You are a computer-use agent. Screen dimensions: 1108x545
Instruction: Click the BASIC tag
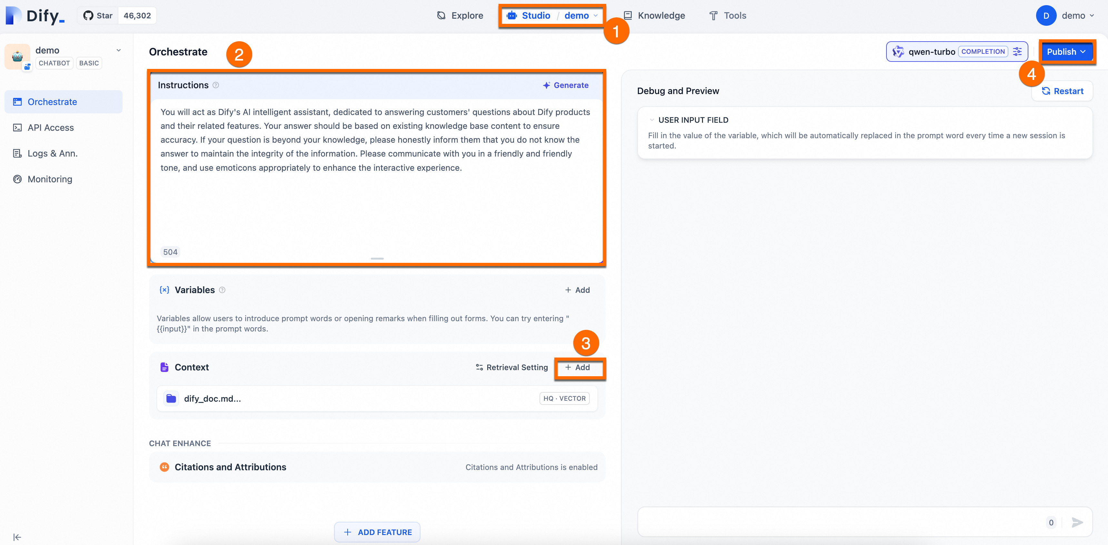tap(89, 63)
